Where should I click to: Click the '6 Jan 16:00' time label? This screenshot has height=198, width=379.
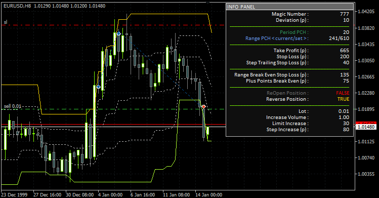143,194
